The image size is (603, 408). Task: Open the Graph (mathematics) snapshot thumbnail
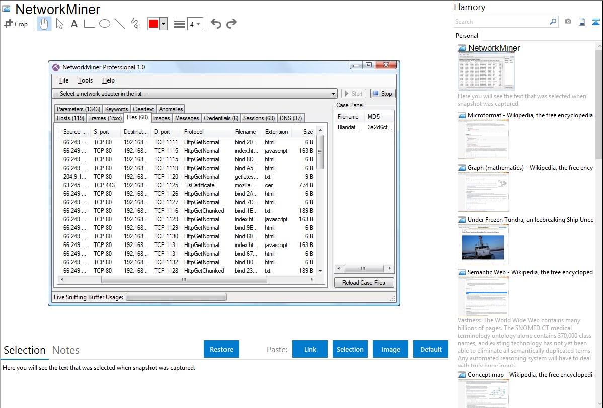(483, 192)
